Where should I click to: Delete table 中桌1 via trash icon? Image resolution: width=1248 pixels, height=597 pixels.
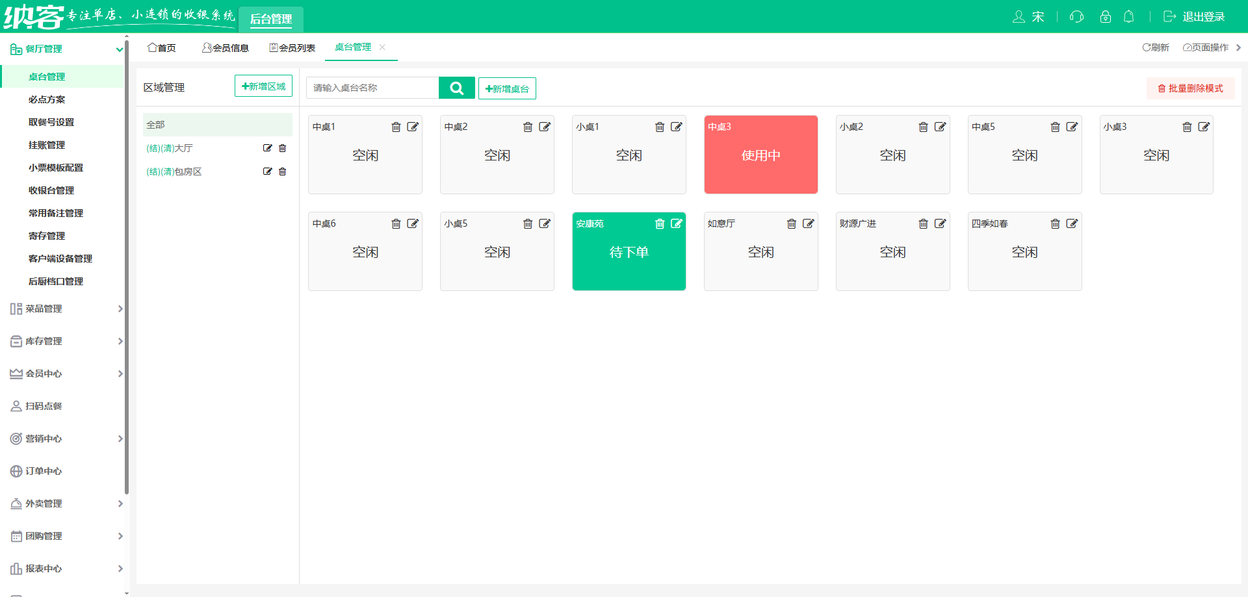click(396, 127)
